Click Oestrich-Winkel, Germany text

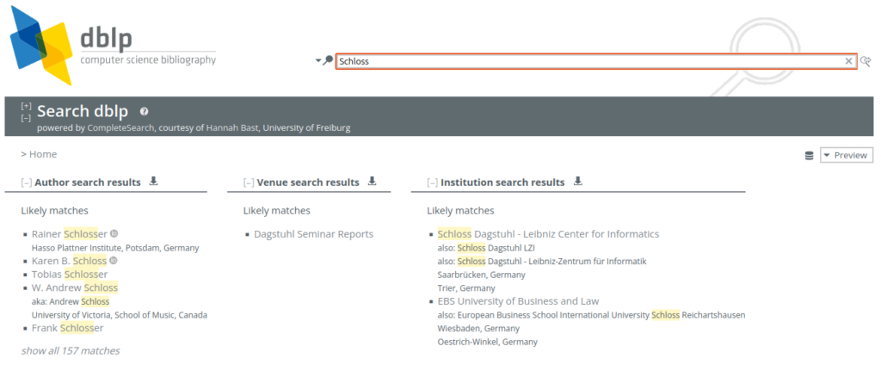point(488,342)
